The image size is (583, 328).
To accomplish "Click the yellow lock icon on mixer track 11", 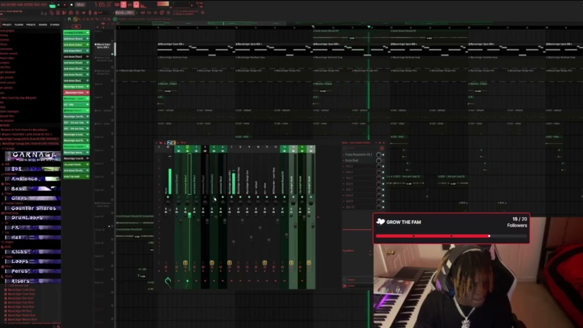I will tap(265, 263).
